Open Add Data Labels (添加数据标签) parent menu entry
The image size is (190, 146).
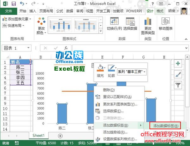coord(119,125)
